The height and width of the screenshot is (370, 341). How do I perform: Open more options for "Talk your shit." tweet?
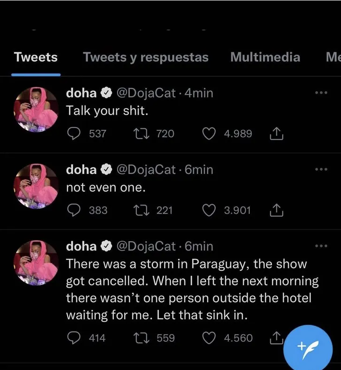pyautogui.click(x=321, y=93)
